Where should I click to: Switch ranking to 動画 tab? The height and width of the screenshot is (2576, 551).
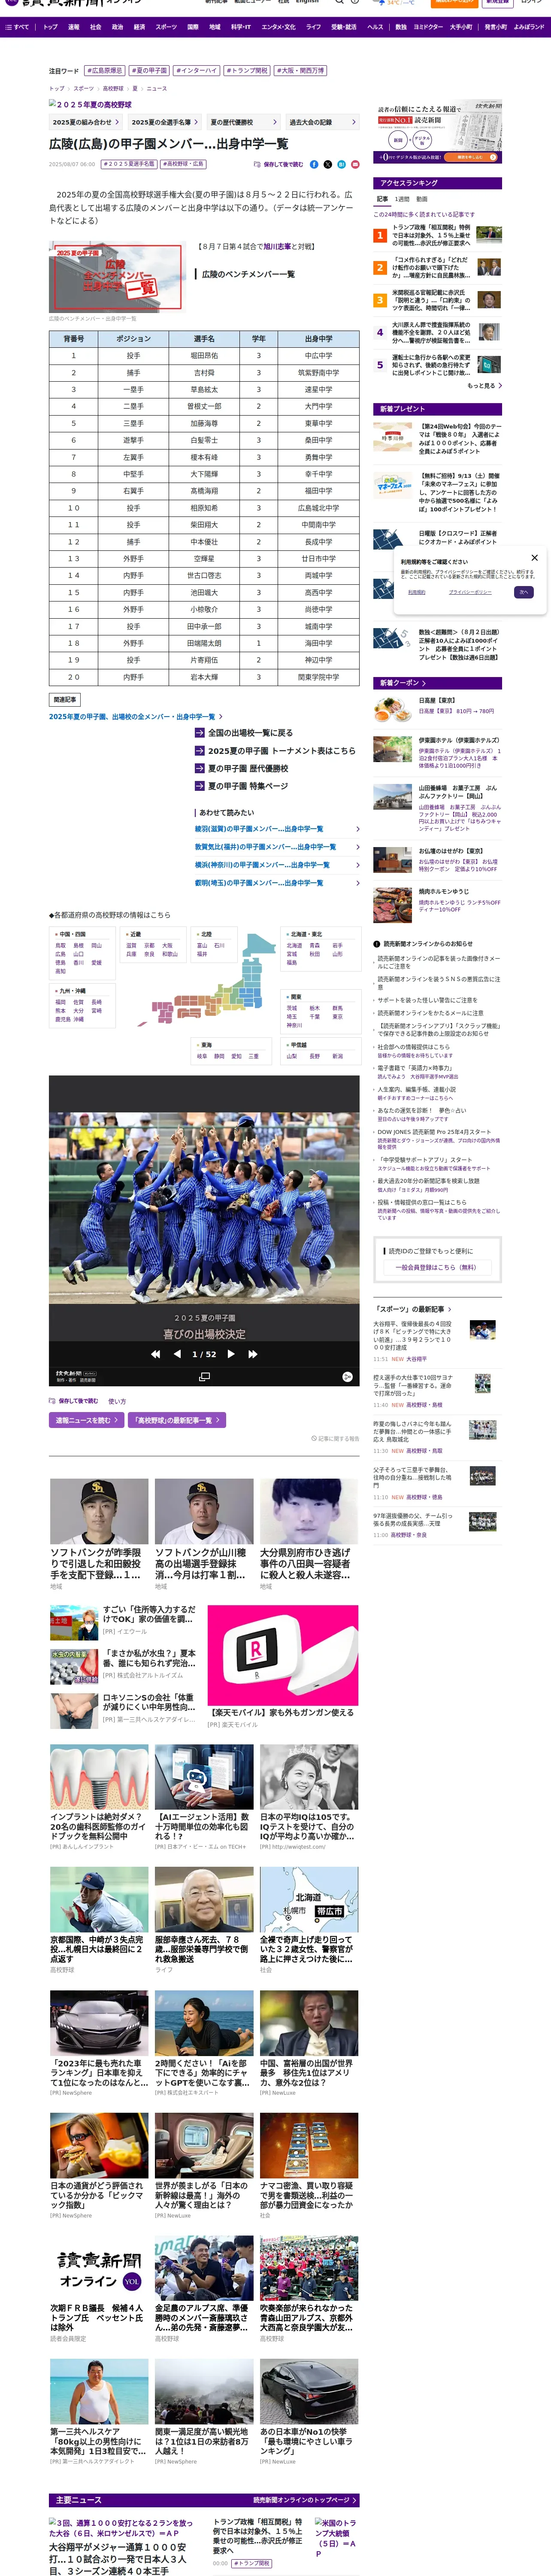tap(422, 199)
